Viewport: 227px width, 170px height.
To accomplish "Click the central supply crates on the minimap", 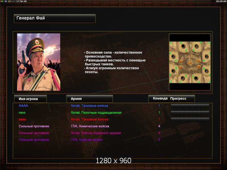I will 190,63.
